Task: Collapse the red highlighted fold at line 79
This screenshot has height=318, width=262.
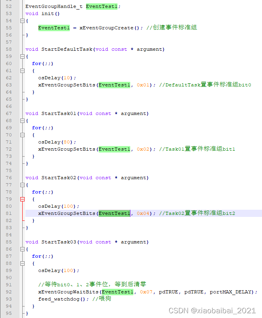Action: click(x=22, y=199)
